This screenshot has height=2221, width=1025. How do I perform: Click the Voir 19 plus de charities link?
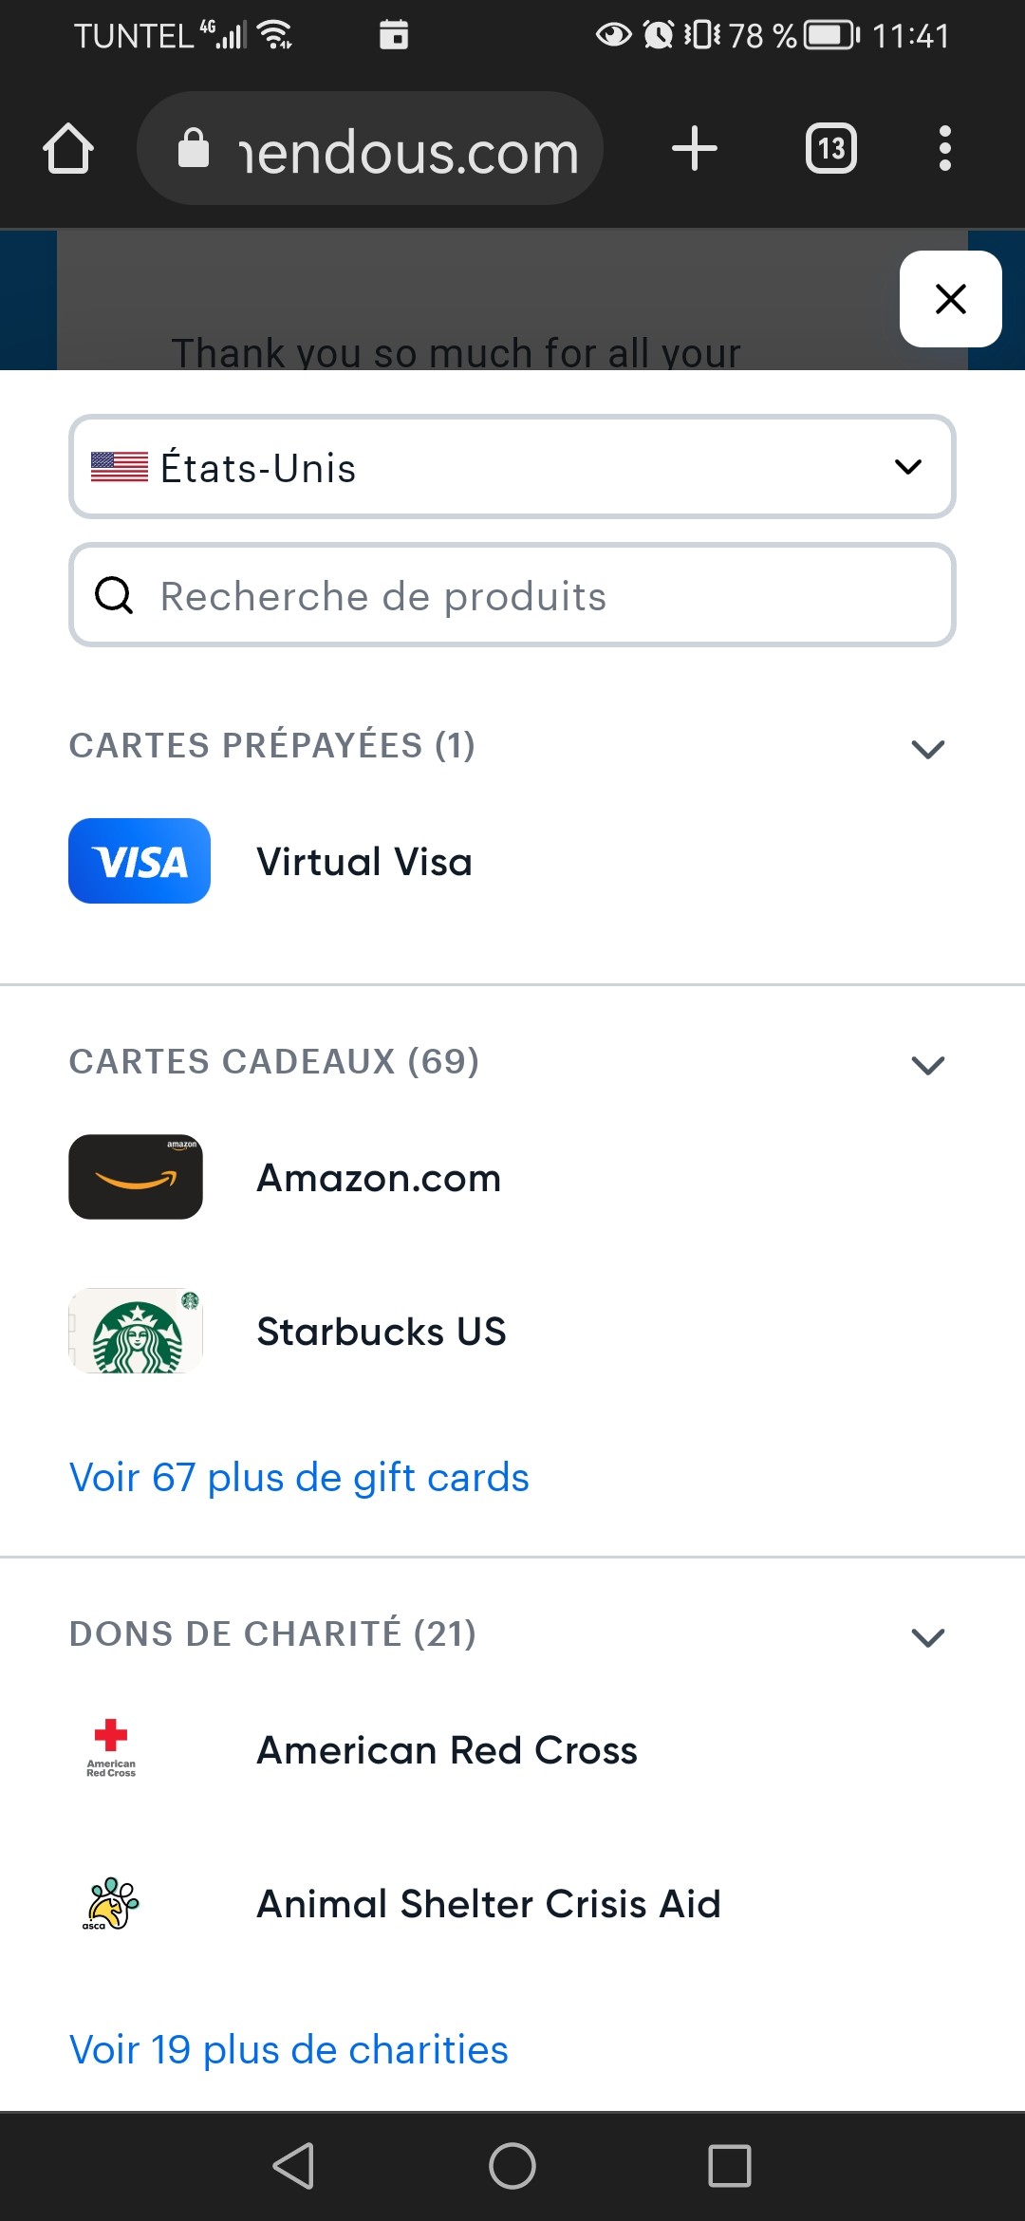[289, 2050]
